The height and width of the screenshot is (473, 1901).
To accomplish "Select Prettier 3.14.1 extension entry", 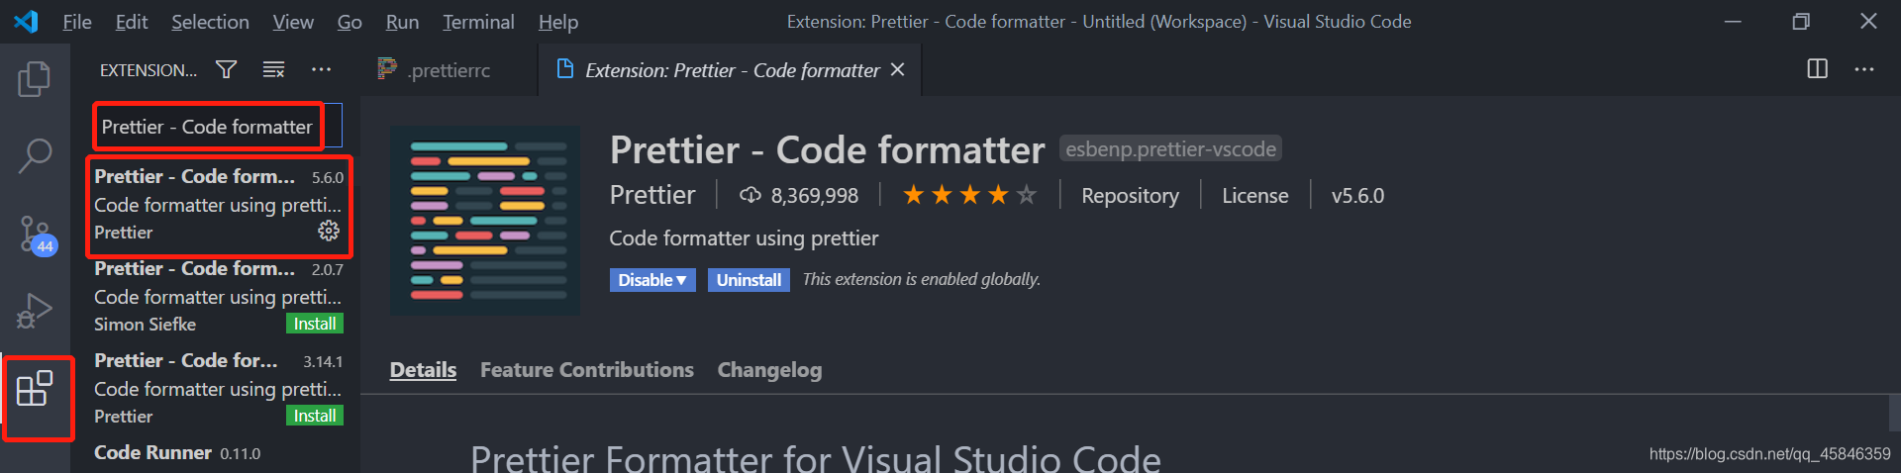I will (218, 389).
